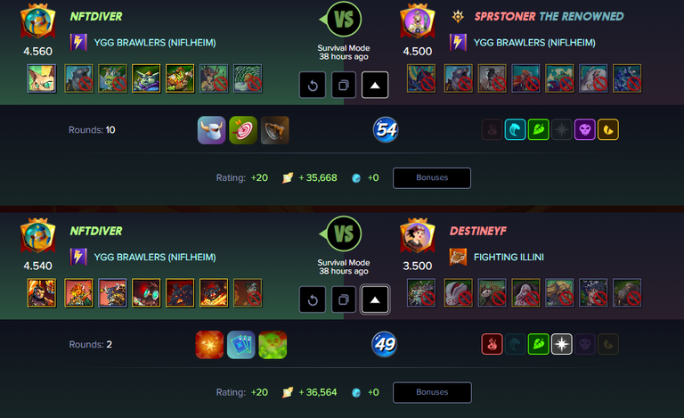Image resolution: width=684 pixels, height=418 pixels.
Task: Click the copy team icon in the DESTINEYF battle
Action: point(344,299)
